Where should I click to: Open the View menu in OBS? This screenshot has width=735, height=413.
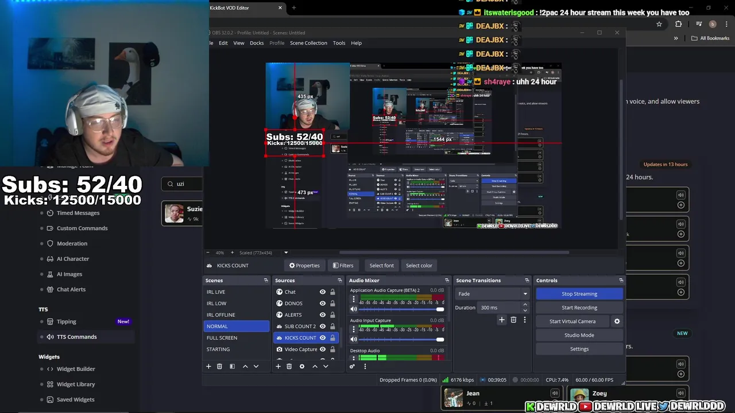click(x=238, y=43)
